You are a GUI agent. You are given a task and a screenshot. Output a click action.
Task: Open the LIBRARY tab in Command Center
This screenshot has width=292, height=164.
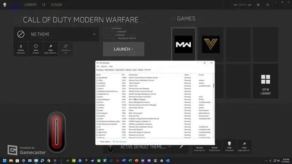31,5
